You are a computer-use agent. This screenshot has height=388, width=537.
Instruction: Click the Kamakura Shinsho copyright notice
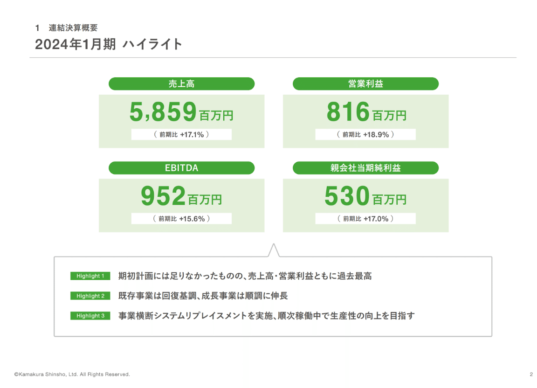tap(73, 374)
